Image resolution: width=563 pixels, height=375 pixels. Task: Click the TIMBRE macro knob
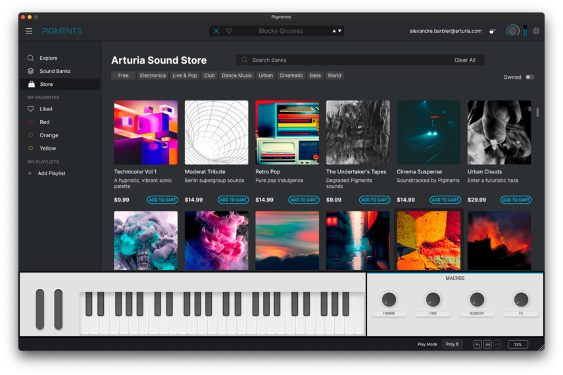tap(389, 299)
